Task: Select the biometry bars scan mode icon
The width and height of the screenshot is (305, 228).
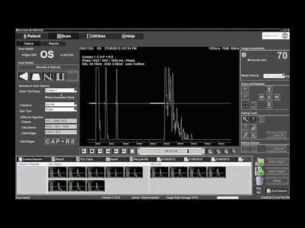Action: pyautogui.click(x=60, y=77)
